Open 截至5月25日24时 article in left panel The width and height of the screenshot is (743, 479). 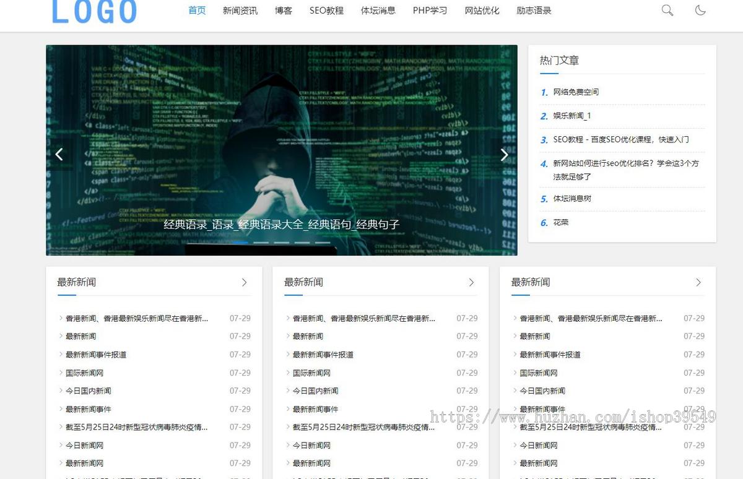tap(137, 427)
